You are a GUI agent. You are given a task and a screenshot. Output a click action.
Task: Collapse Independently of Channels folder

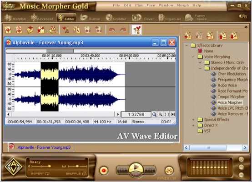pyautogui.click(x=200, y=68)
